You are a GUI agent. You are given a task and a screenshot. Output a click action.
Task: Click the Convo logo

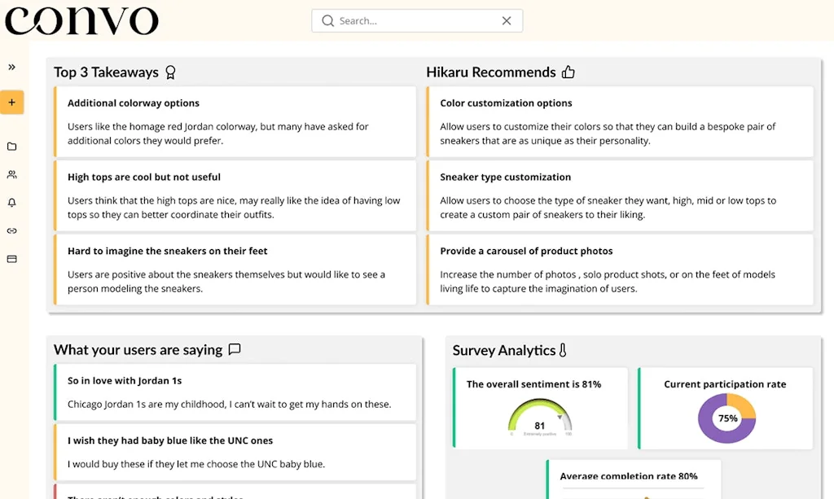pyautogui.click(x=81, y=21)
